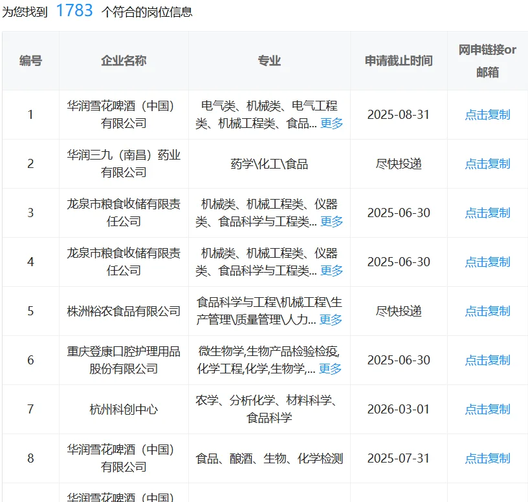Click the 企业名称 column header
This screenshot has height=502, width=528.
[x=124, y=61]
